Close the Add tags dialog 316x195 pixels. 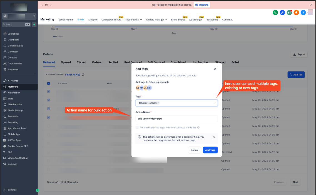(x=215, y=69)
